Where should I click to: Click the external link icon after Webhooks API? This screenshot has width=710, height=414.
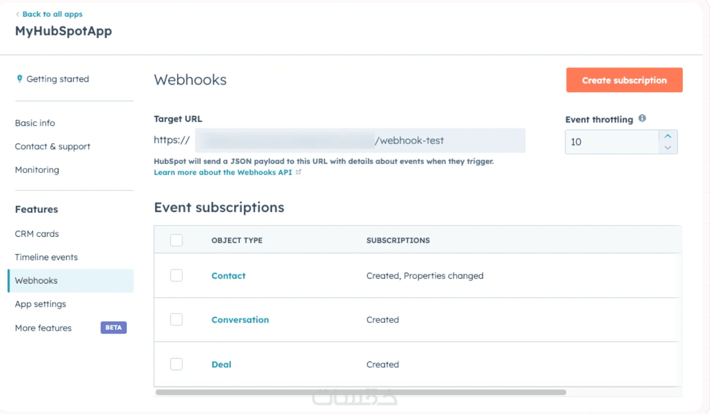pos(298,172)
